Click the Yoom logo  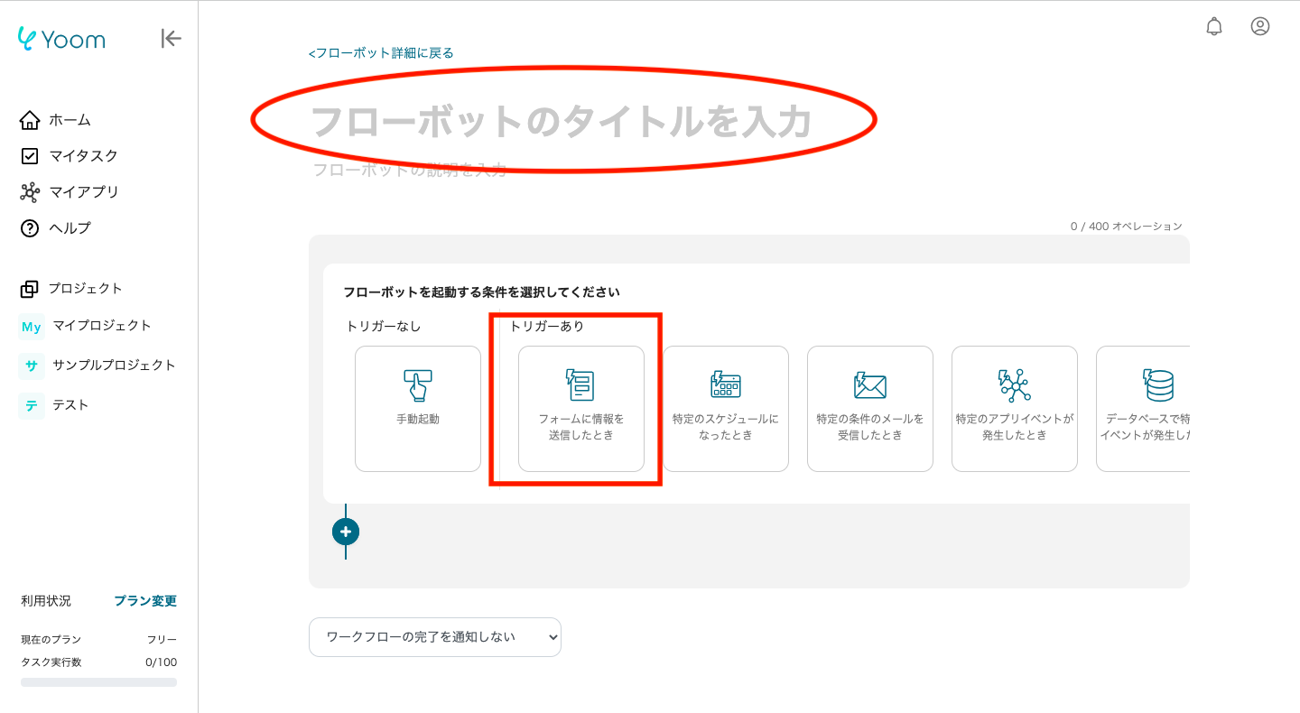pyautogui.click(x=61, y=39)
